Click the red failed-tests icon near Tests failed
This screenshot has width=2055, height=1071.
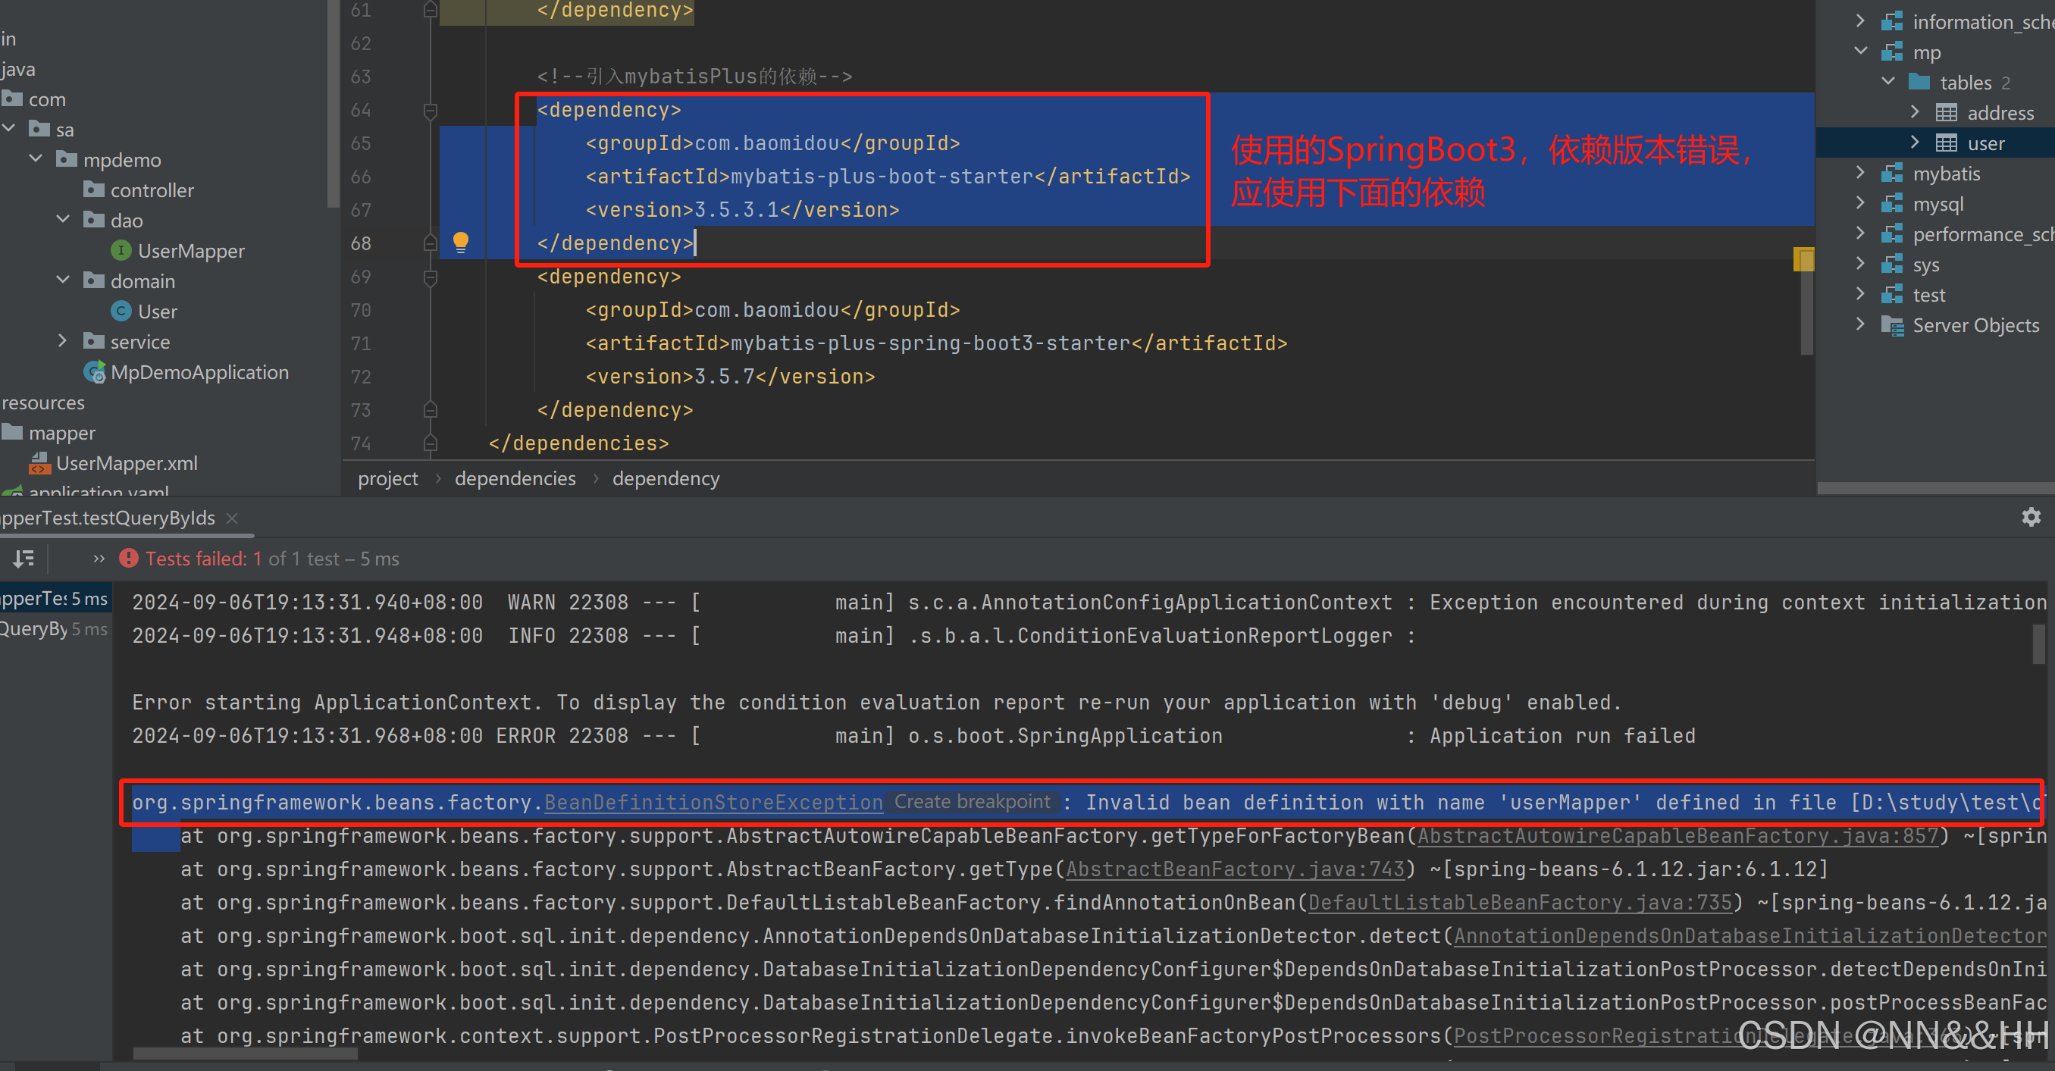point(128,558)
